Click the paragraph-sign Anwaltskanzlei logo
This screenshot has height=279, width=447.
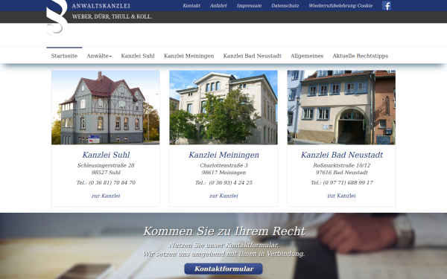[57, 18]
